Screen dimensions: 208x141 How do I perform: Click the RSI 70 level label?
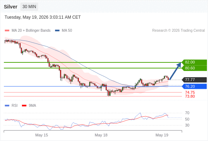coord(187,113)
